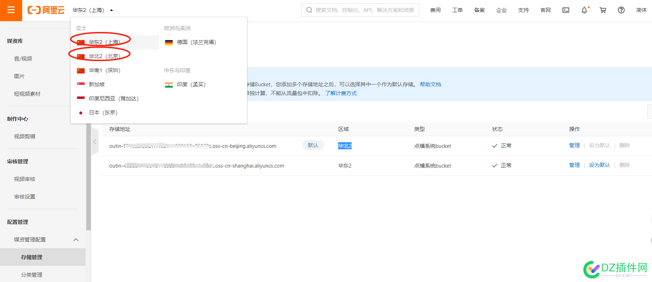Click the 状态 column header
This screenshot has width=652, height=282.
coord(497,129)
